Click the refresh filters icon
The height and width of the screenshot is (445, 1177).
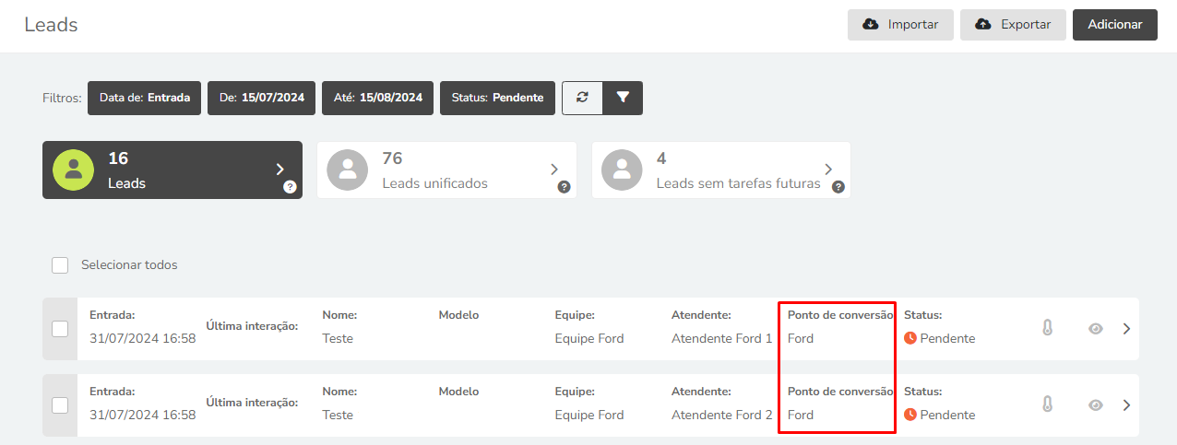pyautogui.click(x=582, y=98)
